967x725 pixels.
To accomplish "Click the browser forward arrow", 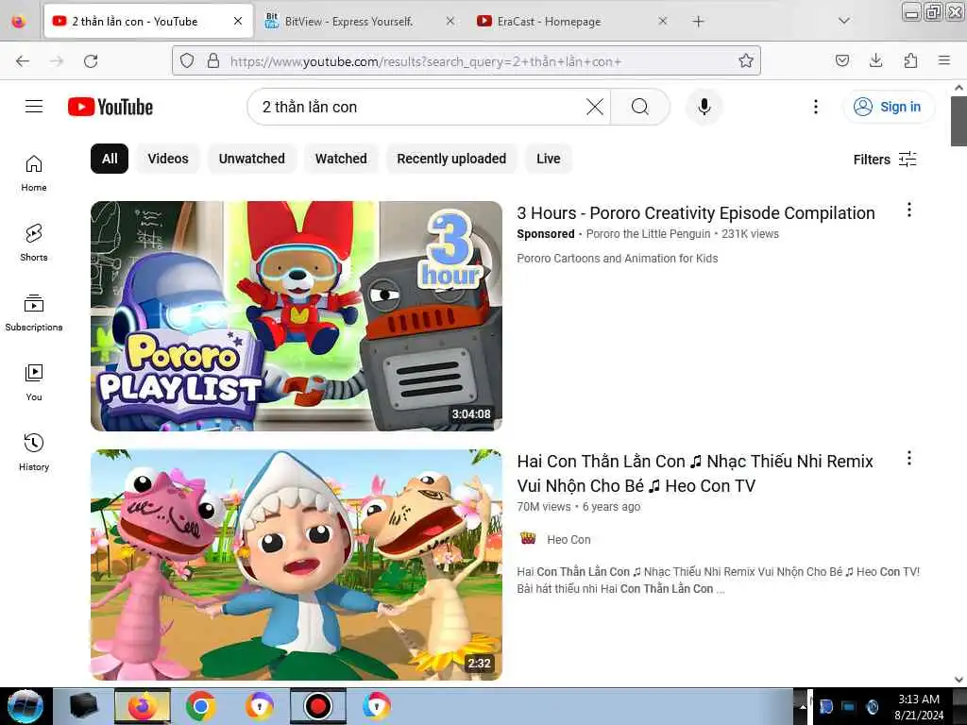I will [57, 61].
